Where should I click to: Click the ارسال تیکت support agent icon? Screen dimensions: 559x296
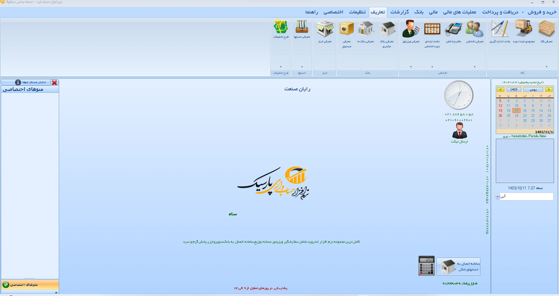pos(459,131)
